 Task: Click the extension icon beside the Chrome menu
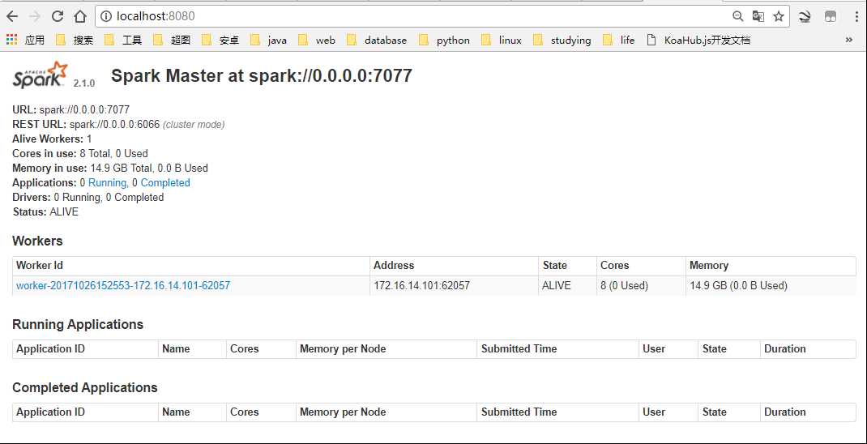point(831,16)
